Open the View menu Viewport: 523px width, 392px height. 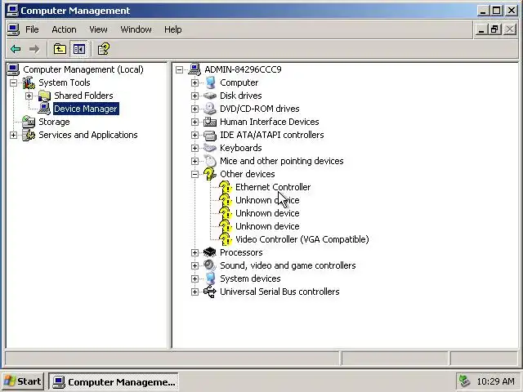click(98, 29)
